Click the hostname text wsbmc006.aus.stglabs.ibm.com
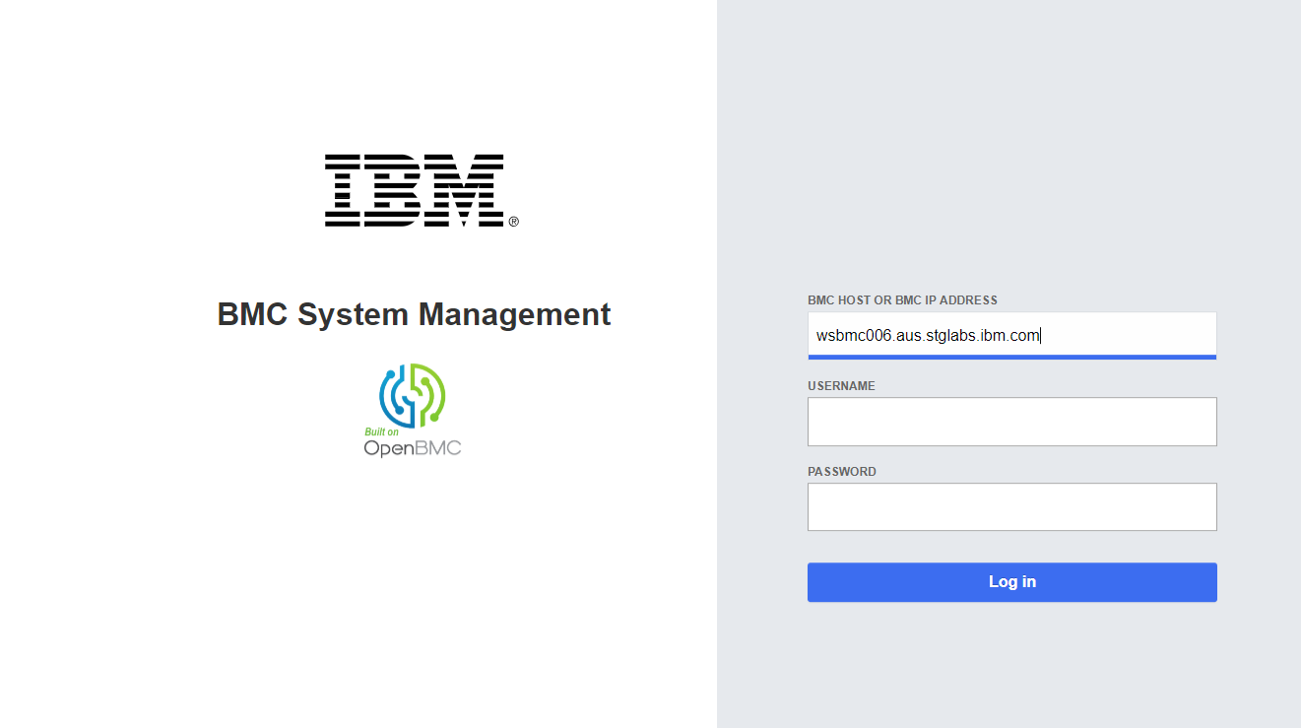The height and width of the screenshot is (728, 1301). click(927, 335)
